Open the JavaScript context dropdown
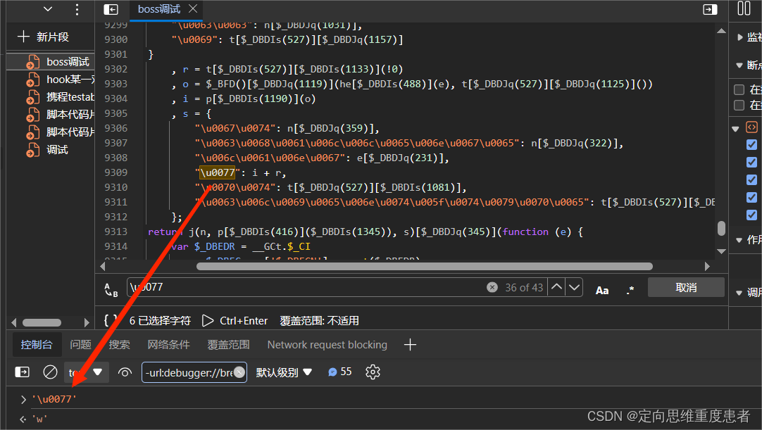Viewport: 762px width, 430px height. 87,372
